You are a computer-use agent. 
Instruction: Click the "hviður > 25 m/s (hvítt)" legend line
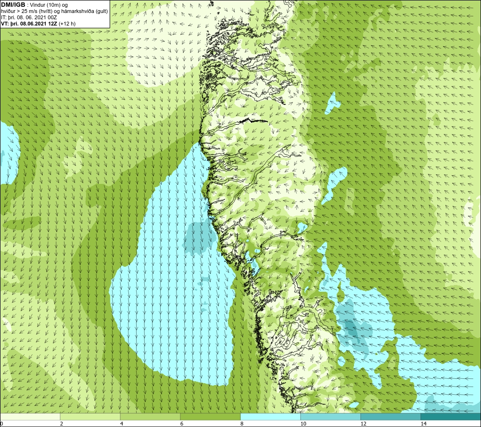[x=54, y=11]
